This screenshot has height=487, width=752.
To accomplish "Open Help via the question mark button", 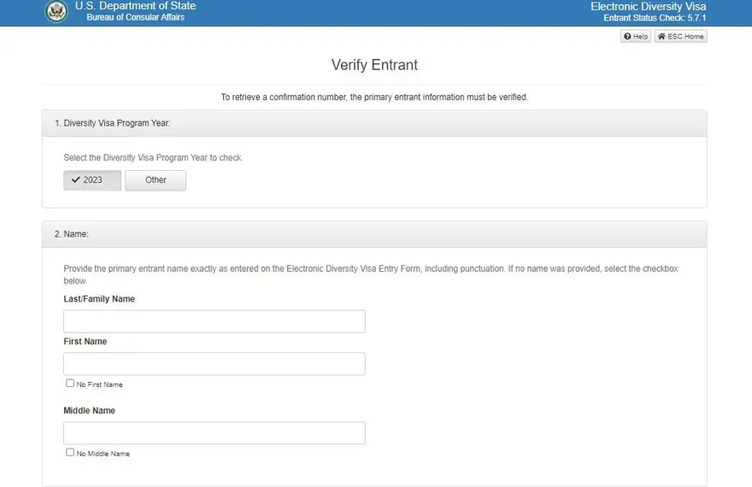I will (635, 37).
